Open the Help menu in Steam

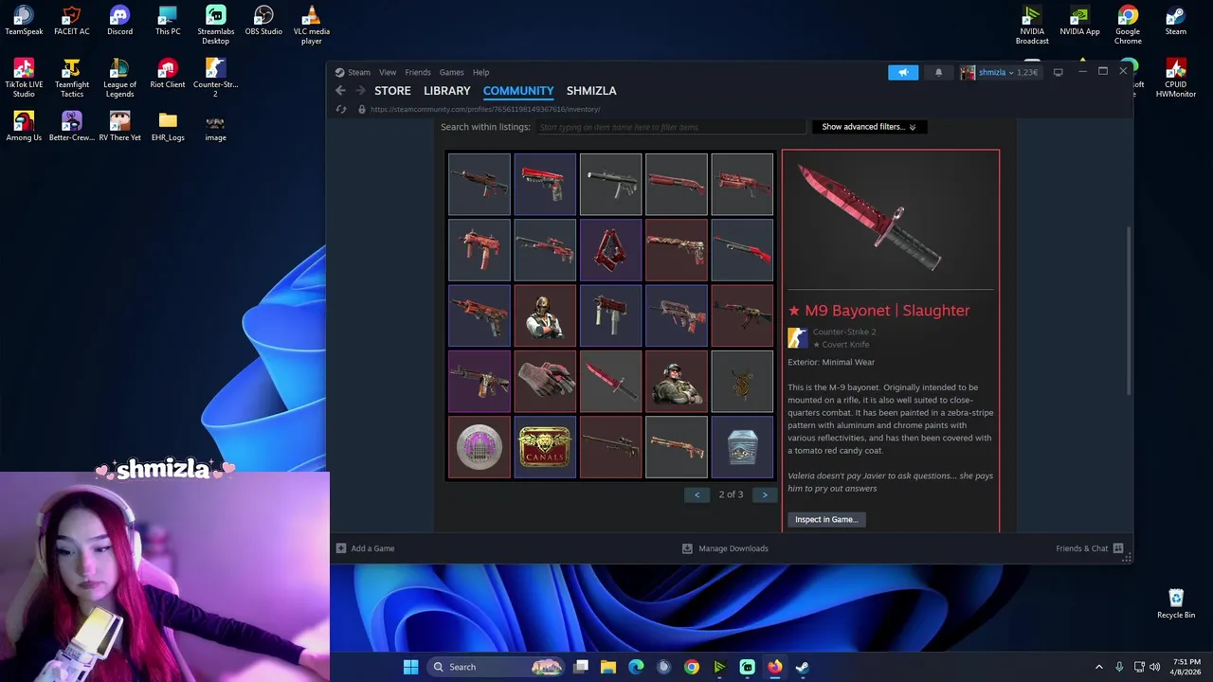(480, 72)
